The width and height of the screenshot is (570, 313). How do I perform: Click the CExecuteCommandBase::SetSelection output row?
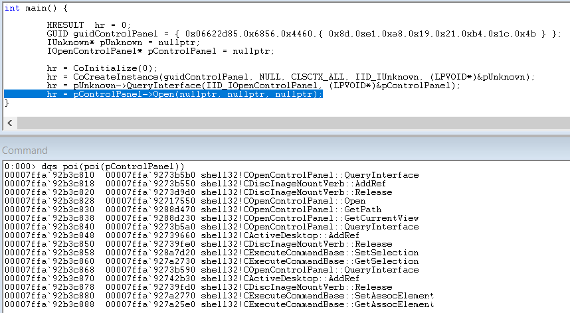pos(214,252)
